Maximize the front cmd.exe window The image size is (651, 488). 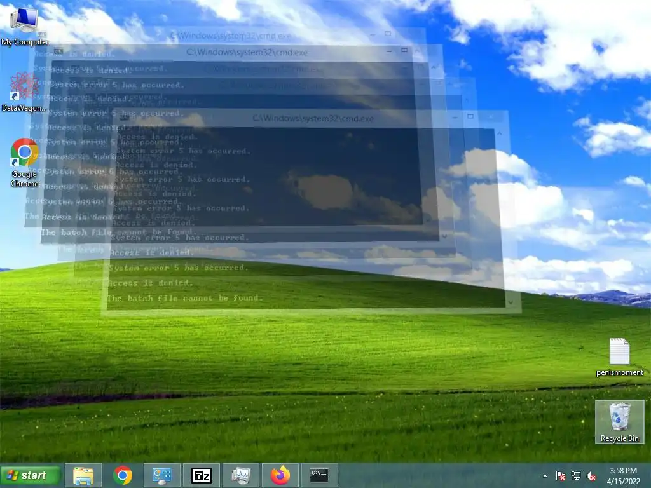pos(470,117)
